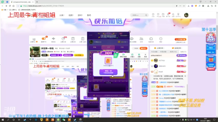The width and height of the screenshot is (218, 122).
Task: Open the notification center in system tray
Action: [214, 120]
